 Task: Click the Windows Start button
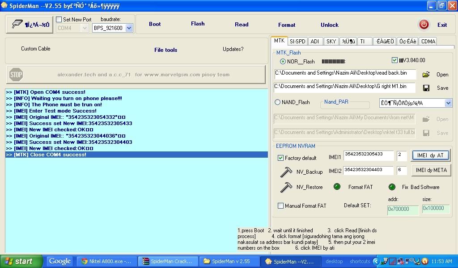pos(21,261)
